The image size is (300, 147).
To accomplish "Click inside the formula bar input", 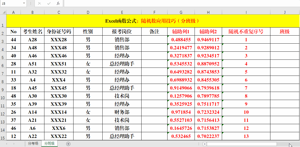I will point(182,3).
